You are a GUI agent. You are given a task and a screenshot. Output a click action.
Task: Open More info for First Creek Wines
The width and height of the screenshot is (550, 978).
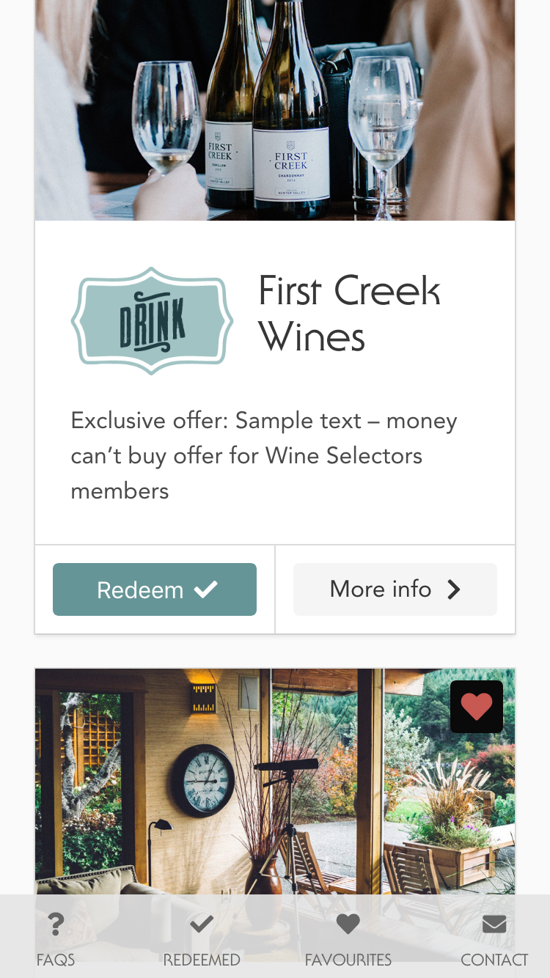point(395,589)
